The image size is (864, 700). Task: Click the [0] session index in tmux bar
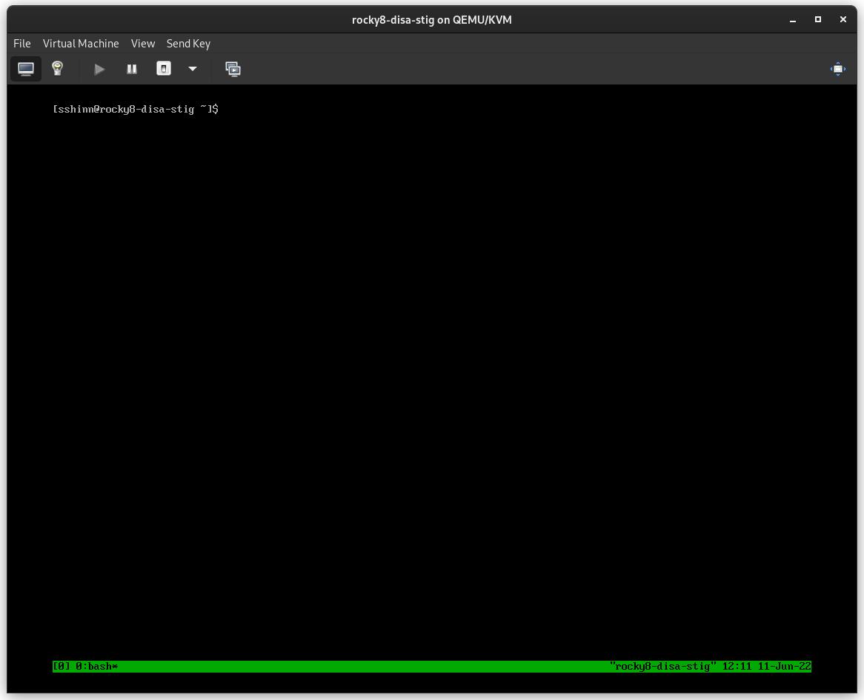pos(59,666)
